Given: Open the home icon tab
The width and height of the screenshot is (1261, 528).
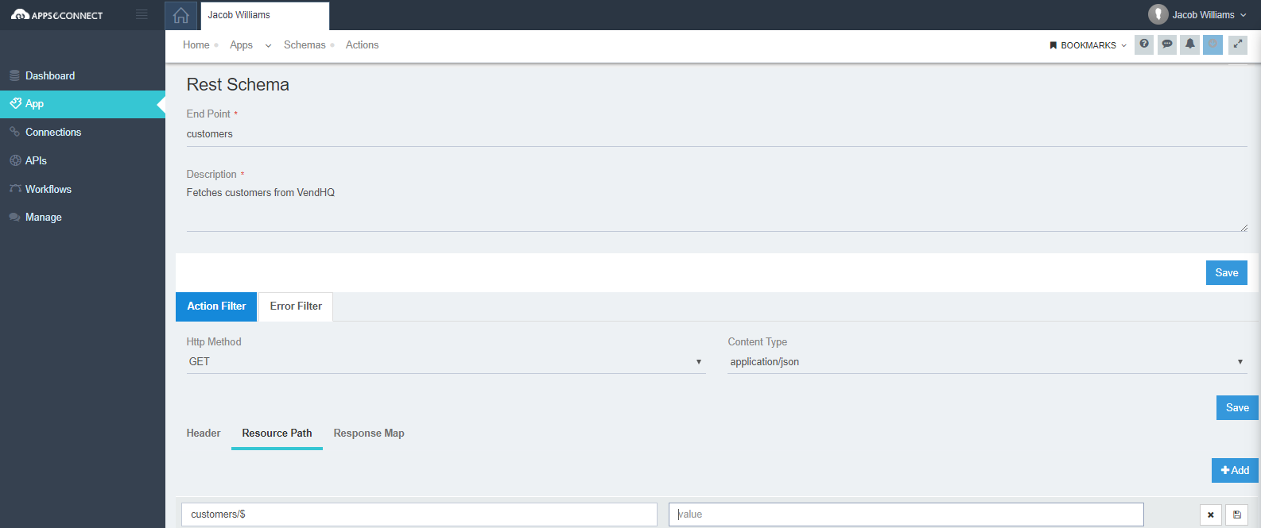Looking at the screenshot, I should coord(181,15).
